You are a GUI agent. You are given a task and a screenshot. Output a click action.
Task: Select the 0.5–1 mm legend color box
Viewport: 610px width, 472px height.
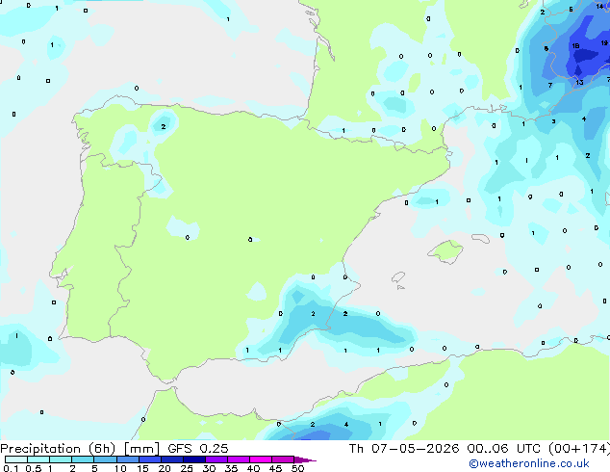38,459
